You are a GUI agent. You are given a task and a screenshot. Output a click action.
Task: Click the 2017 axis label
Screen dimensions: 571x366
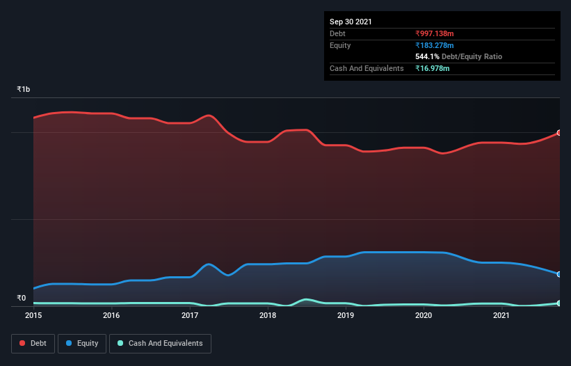pos(190,315)
